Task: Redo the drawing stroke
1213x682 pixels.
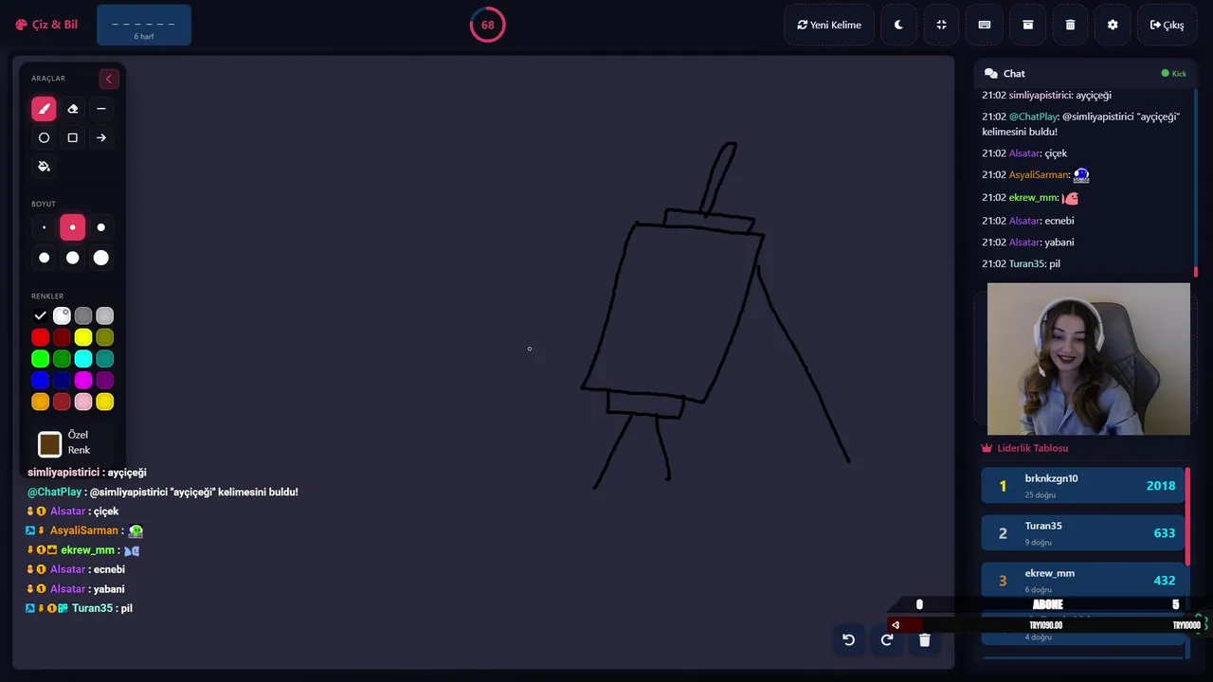Action: point(887,639)
